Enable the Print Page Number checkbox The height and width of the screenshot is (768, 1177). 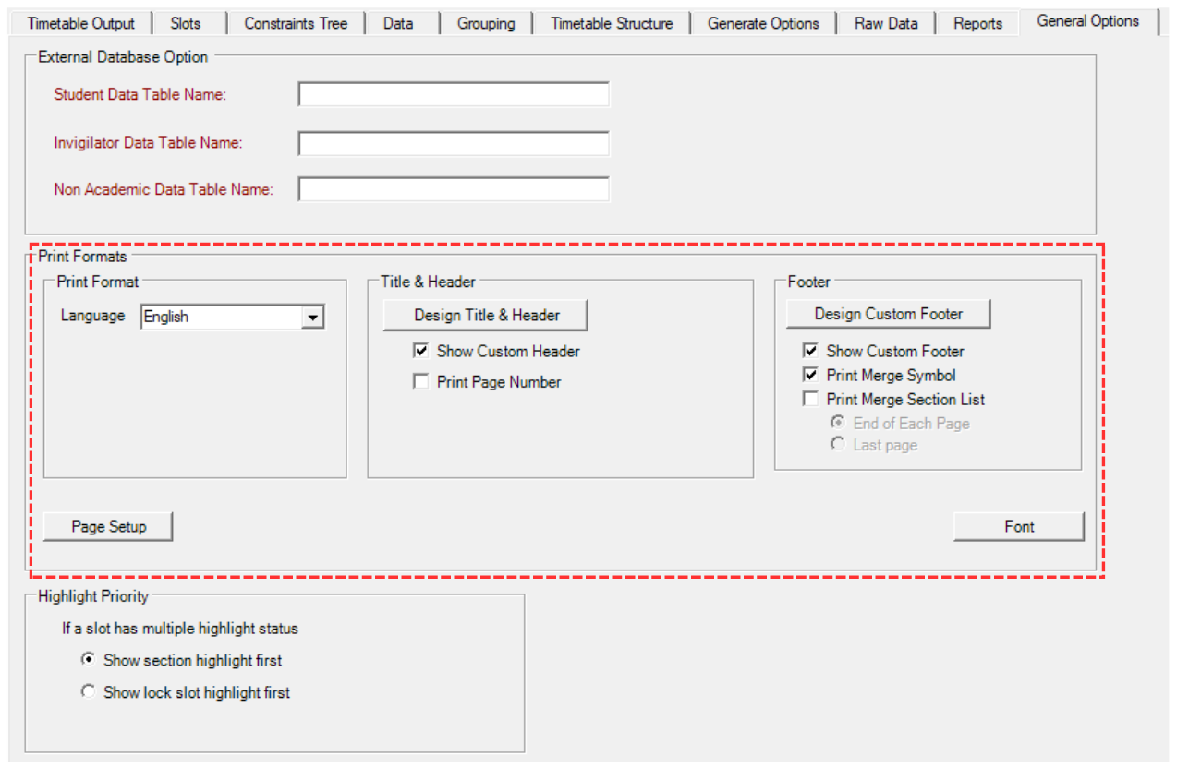tap(421, 382)
